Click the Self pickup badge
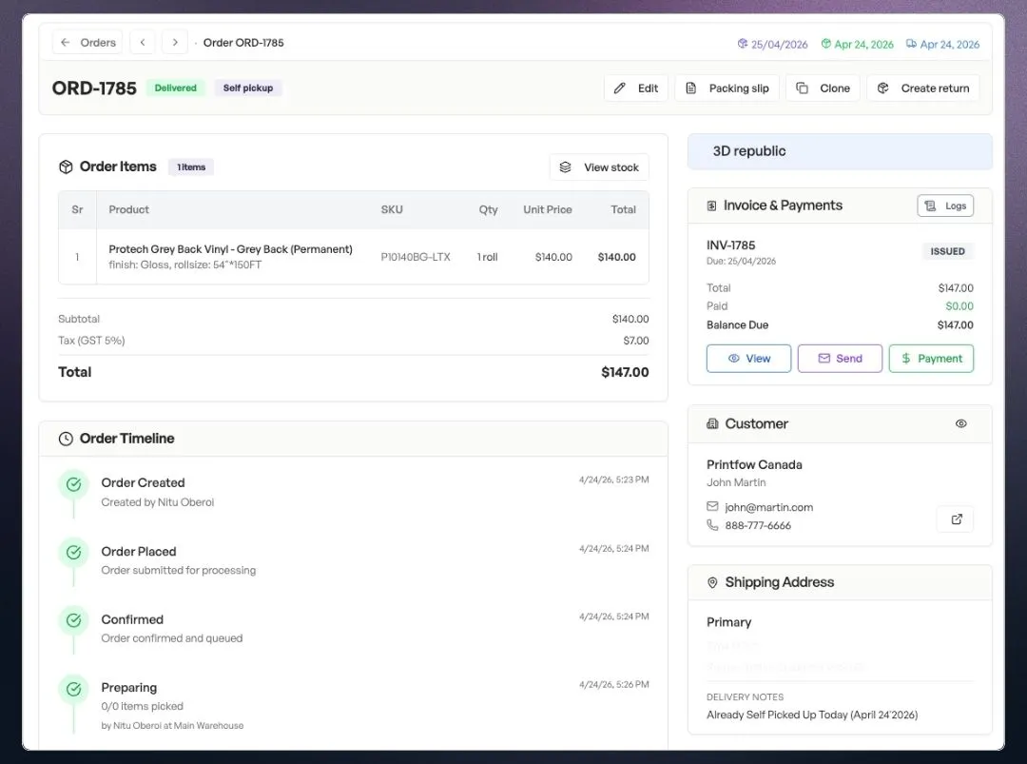 247,88
